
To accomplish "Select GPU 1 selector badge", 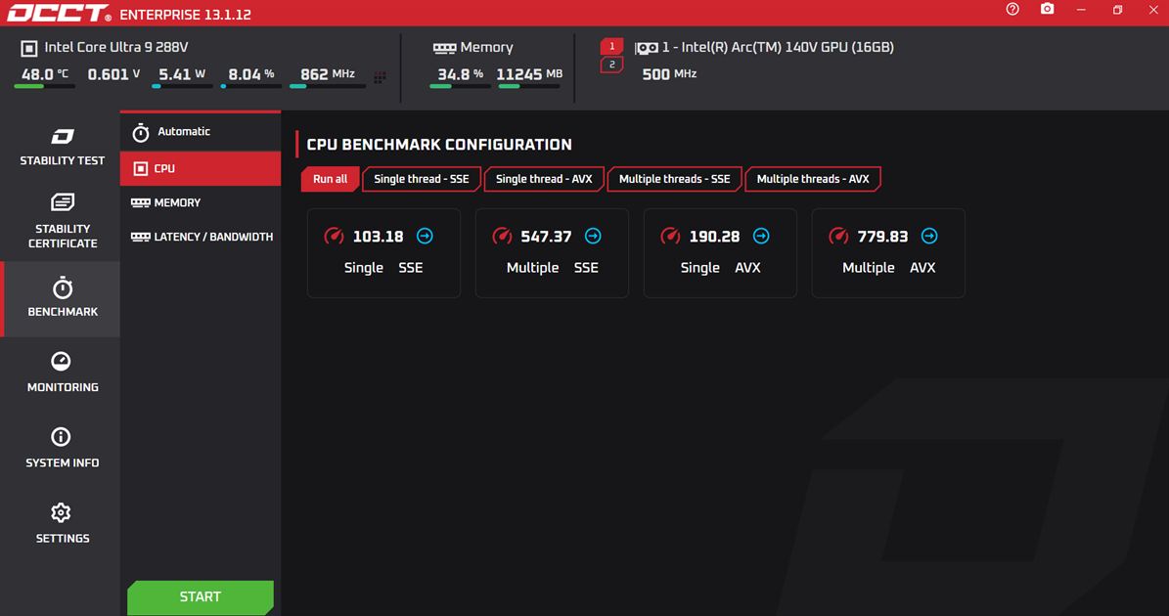I will point(611,46).
